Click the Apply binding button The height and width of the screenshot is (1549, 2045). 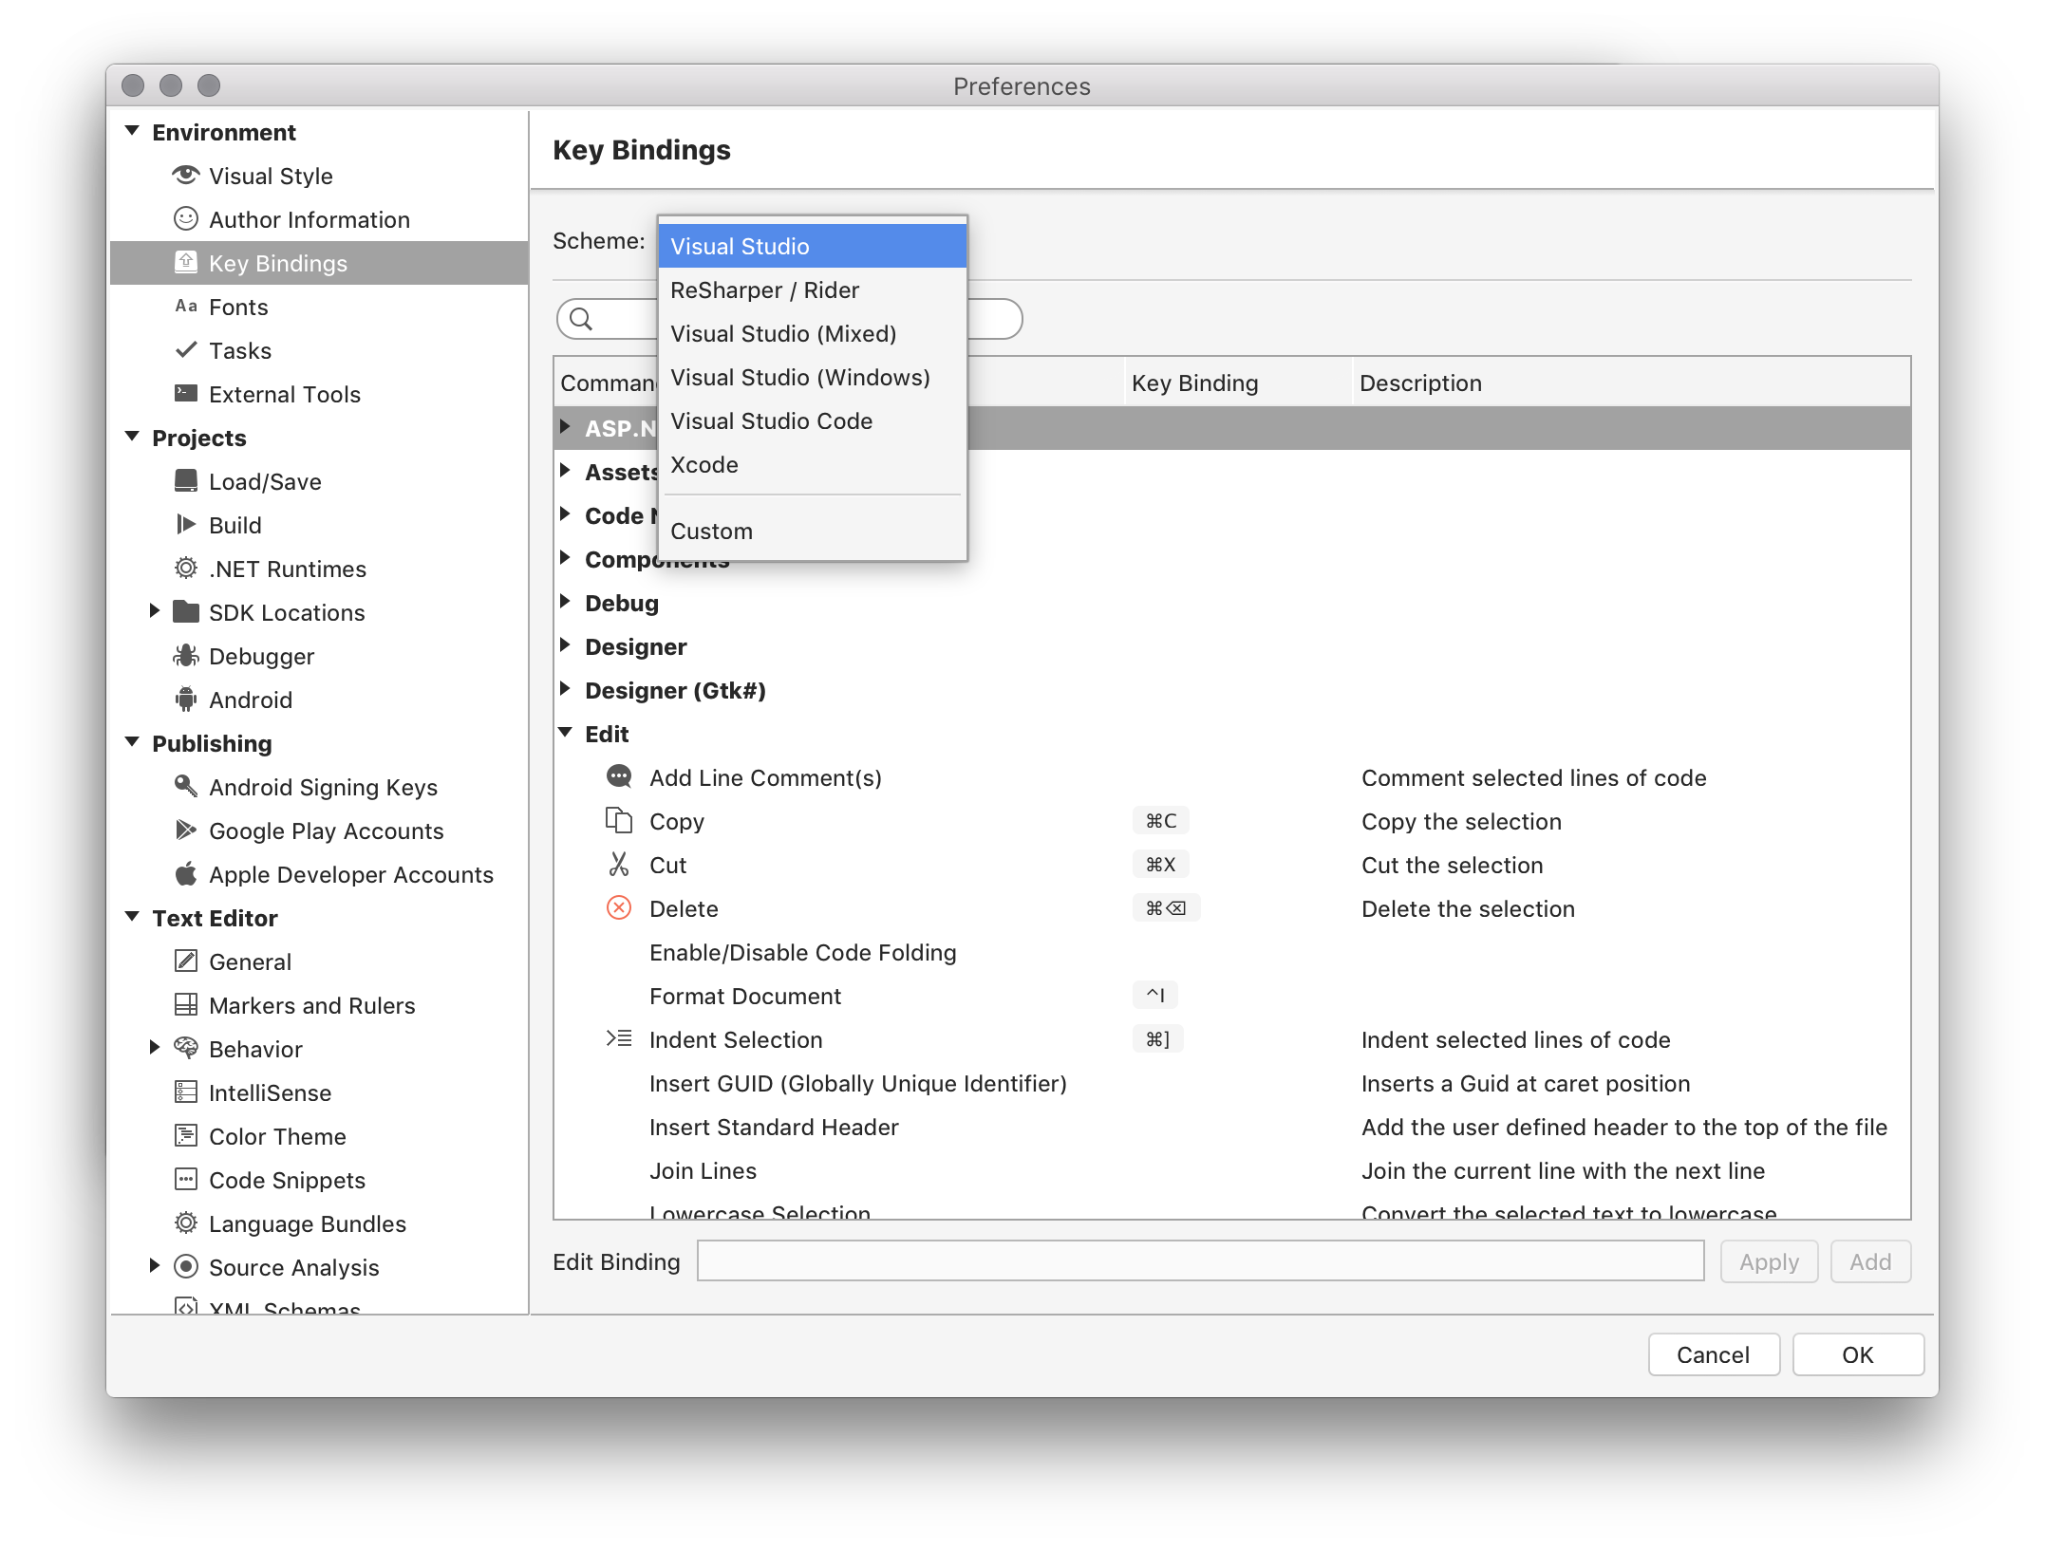click(x=1769, y=1261)
